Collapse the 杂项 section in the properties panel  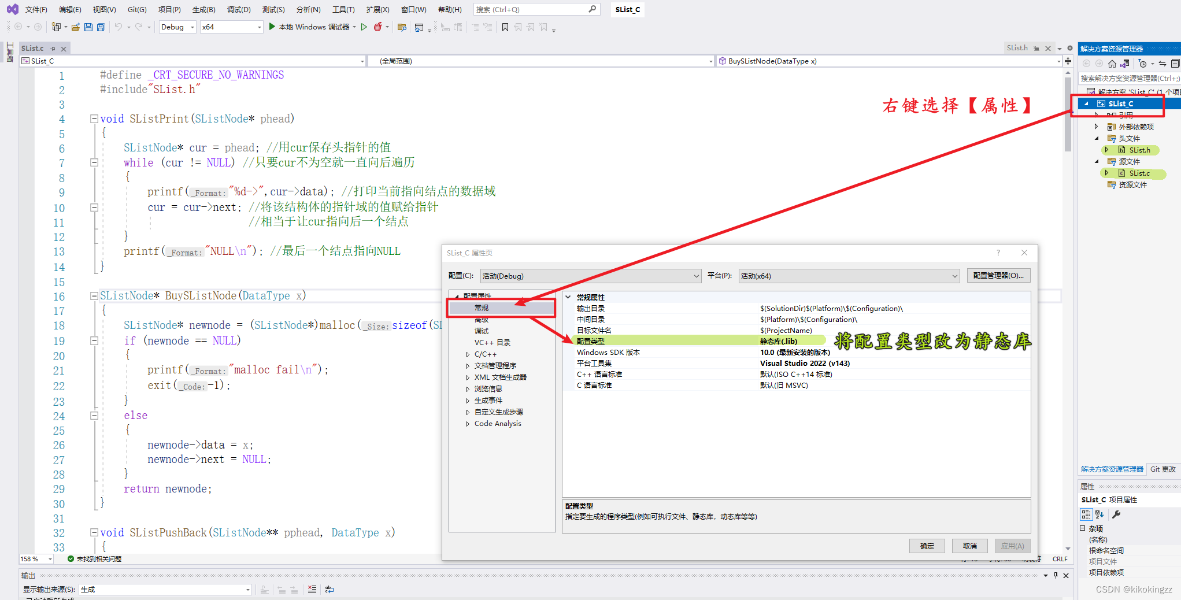pos(1083,528)
